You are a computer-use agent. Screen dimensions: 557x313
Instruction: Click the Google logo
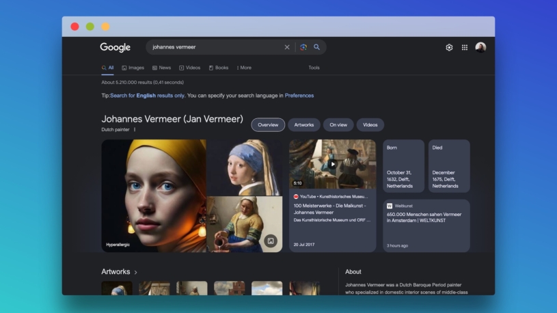[x=115, y=47]
